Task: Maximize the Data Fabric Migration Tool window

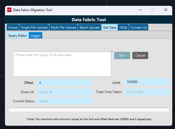Action: [x=153, y=10]
